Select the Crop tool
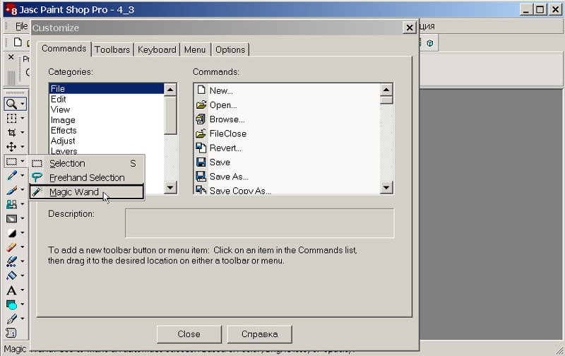Image resolution: width=565 pixels, height=356 pixels. click(11, 133)
